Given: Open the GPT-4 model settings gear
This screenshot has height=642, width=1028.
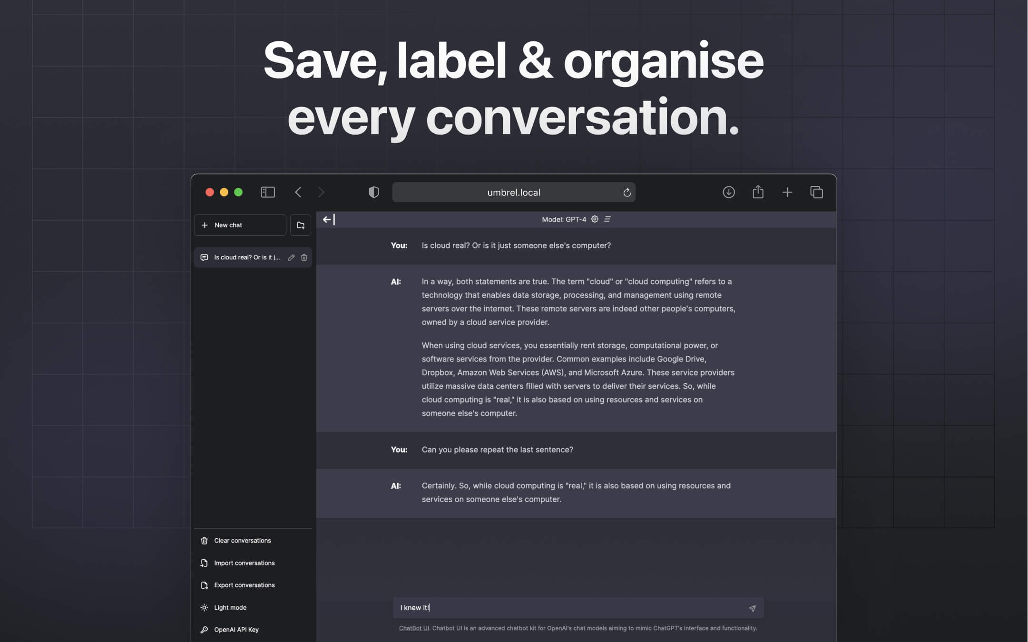Looking at the screenshot, I should 595,219.
